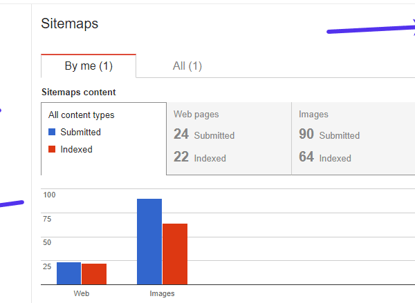Click the blue Submitted legend swatch
Screen dimensions: 415x303
[x=52, y=132]
